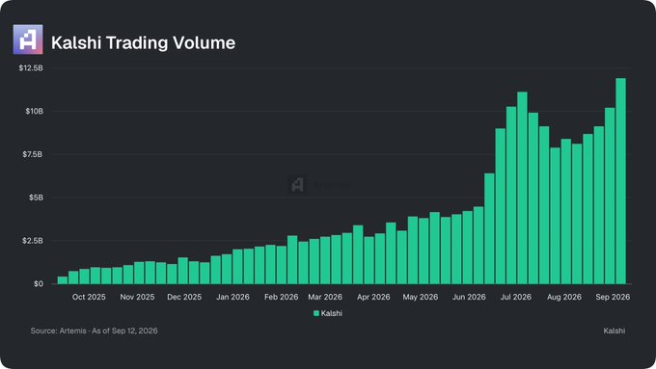
Task: Click the 'Source: Artemis · As of Sep 12, 2026' text
Action: click(x=95, y=330)
